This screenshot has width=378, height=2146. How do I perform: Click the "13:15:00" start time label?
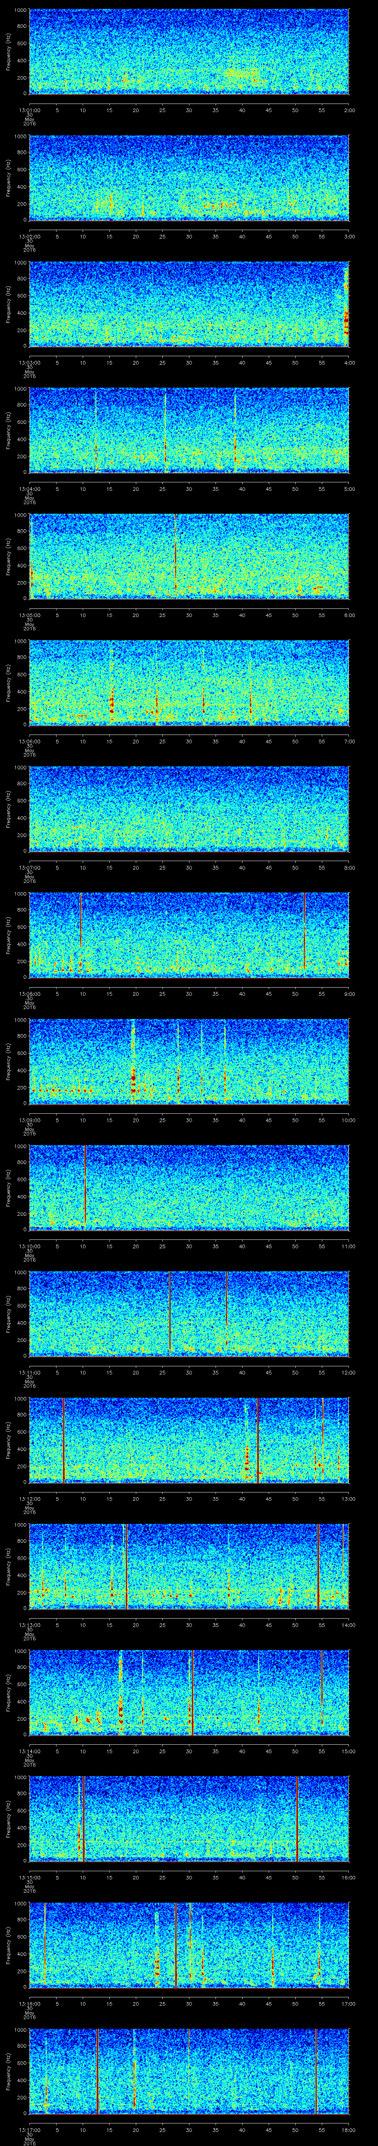[30, 1876]
